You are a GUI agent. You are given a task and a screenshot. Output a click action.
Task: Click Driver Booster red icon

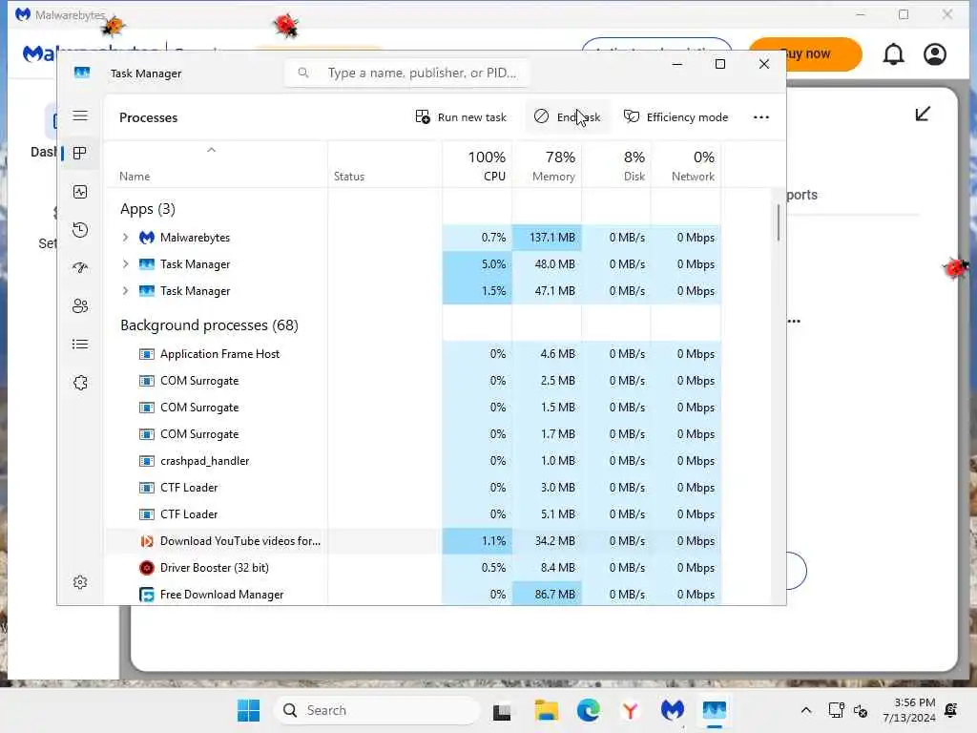[x=146, y=568]
